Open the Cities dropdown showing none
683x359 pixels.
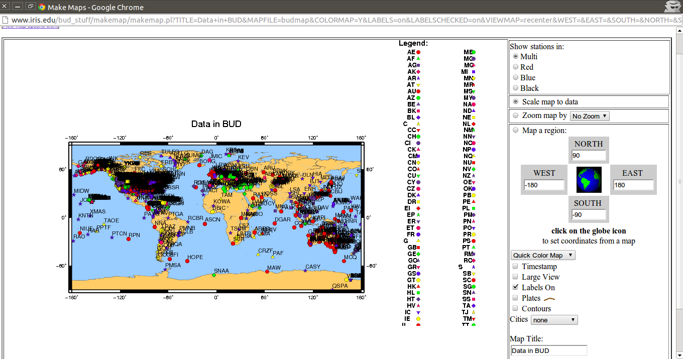554,320
